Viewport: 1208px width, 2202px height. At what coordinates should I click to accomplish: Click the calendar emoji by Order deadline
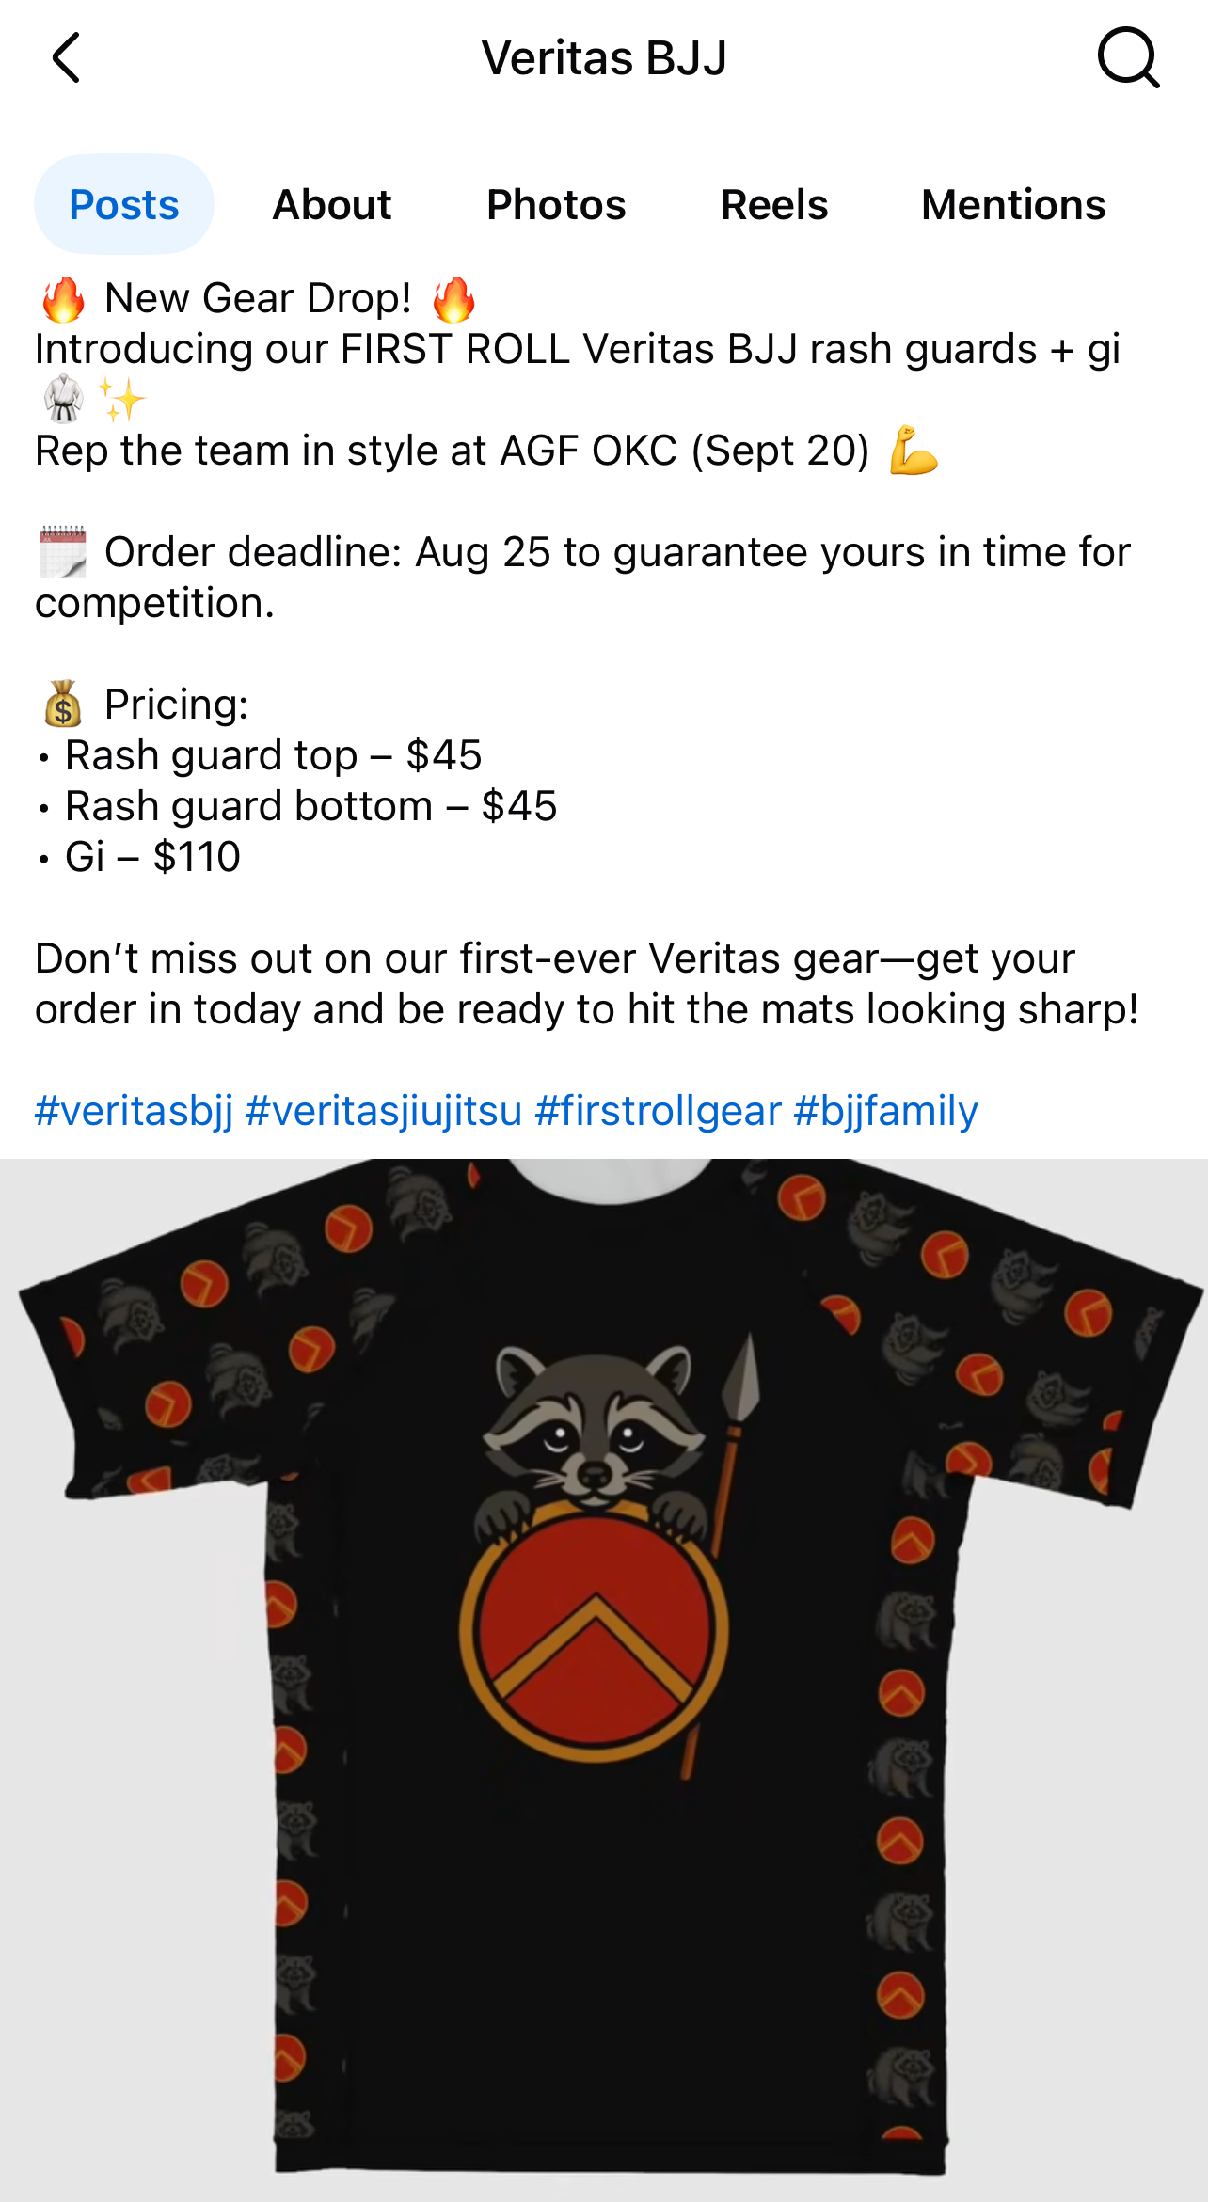pyautogui.click(x=63, y=552)
